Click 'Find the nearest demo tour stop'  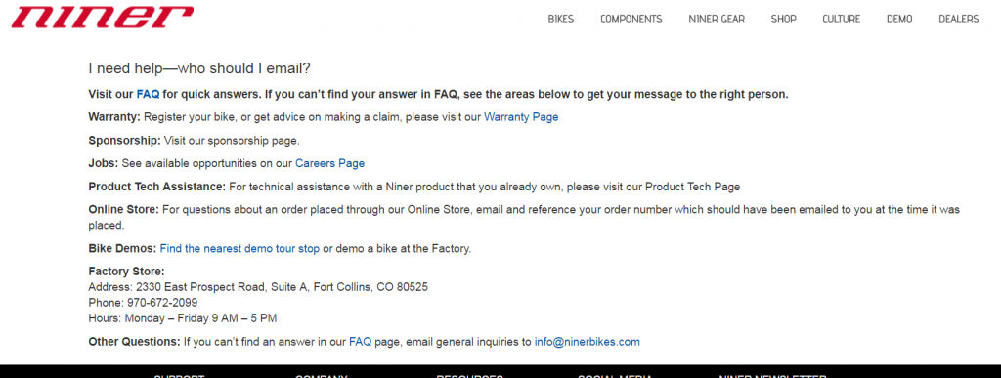(x=239, y=249)
